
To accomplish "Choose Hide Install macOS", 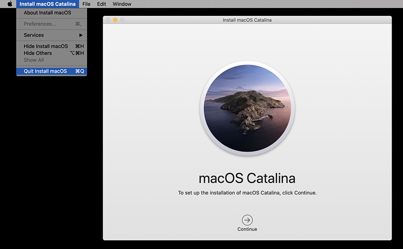I will click(52, 46).
